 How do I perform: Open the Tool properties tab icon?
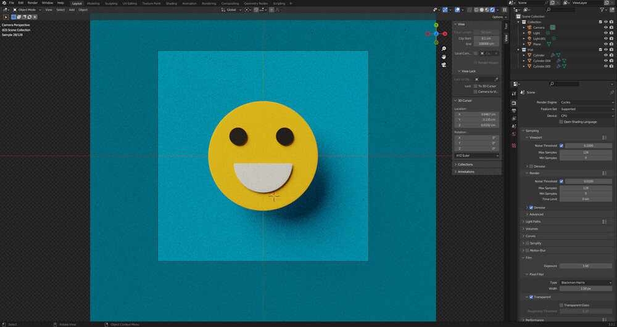[514, 93]
